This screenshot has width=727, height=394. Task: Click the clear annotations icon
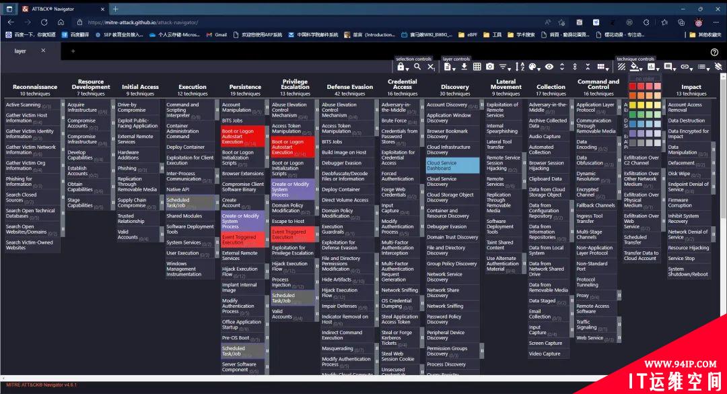click(718, 67)
